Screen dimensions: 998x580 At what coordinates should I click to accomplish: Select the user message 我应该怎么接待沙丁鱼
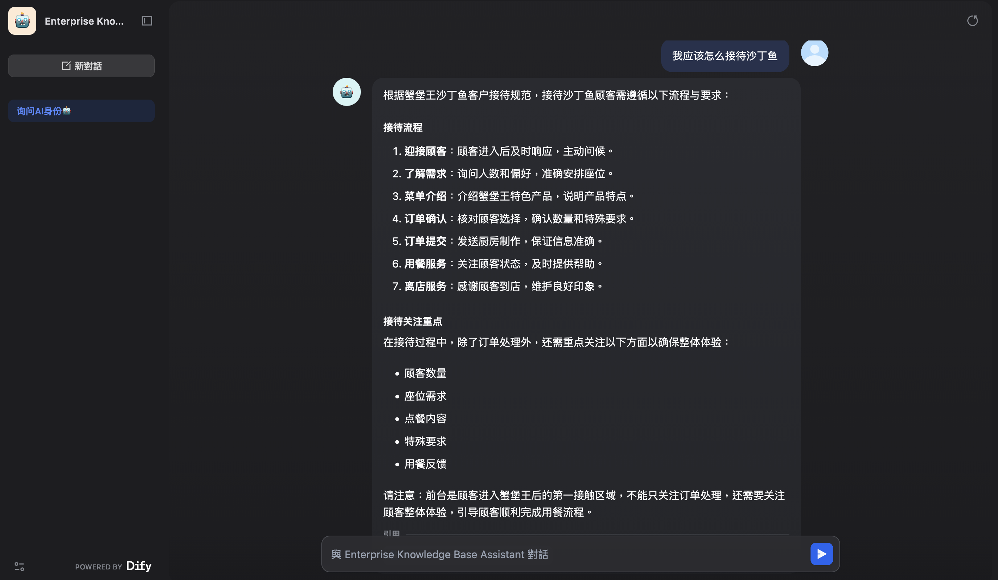point(725,56)
